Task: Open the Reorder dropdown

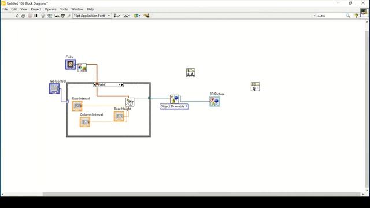Action: (137, 16)
